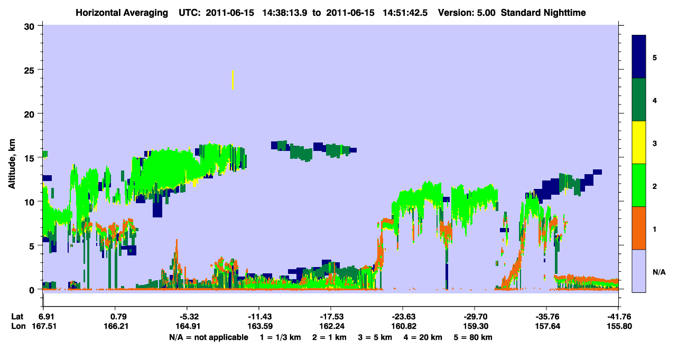687x352 pixels.
Task: Click the latitude value 0.79
Action: tap(118, 317)
